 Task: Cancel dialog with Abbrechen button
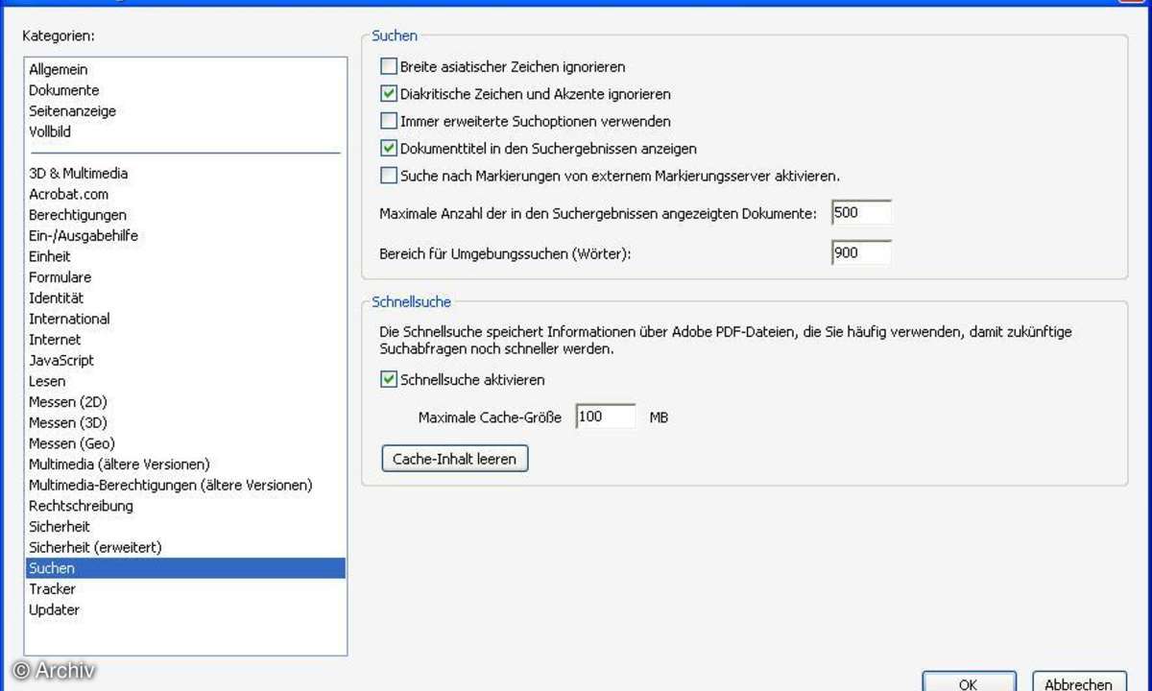point(1079,681)
